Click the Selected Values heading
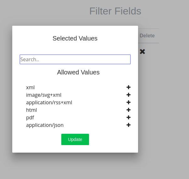 coord(75,38)
